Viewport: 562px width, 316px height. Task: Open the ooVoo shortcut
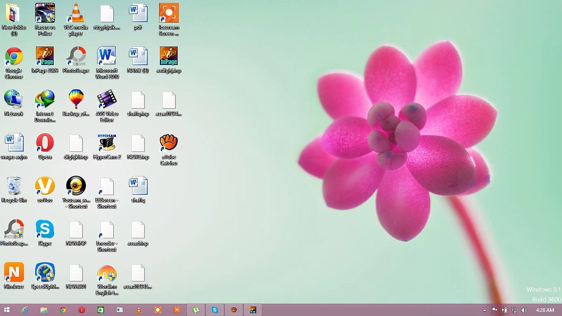click(x=45, y=190)
